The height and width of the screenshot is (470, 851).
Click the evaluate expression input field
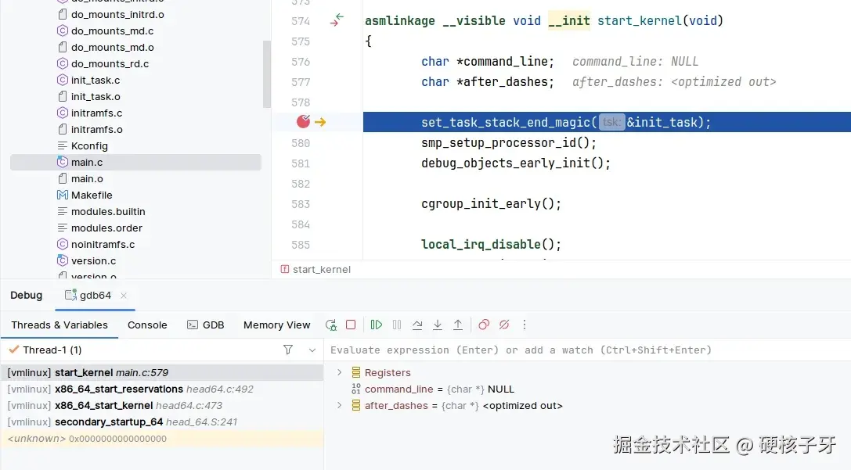(x=587, y=350)
